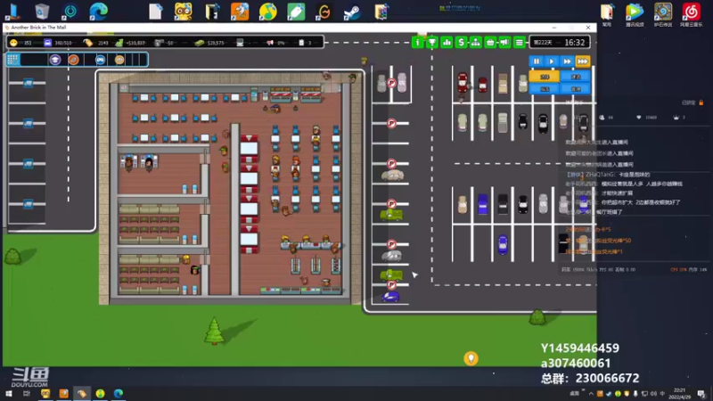The image size is (713, 401).
Task: Click the smiley happiness indicator
Action: 13,43
